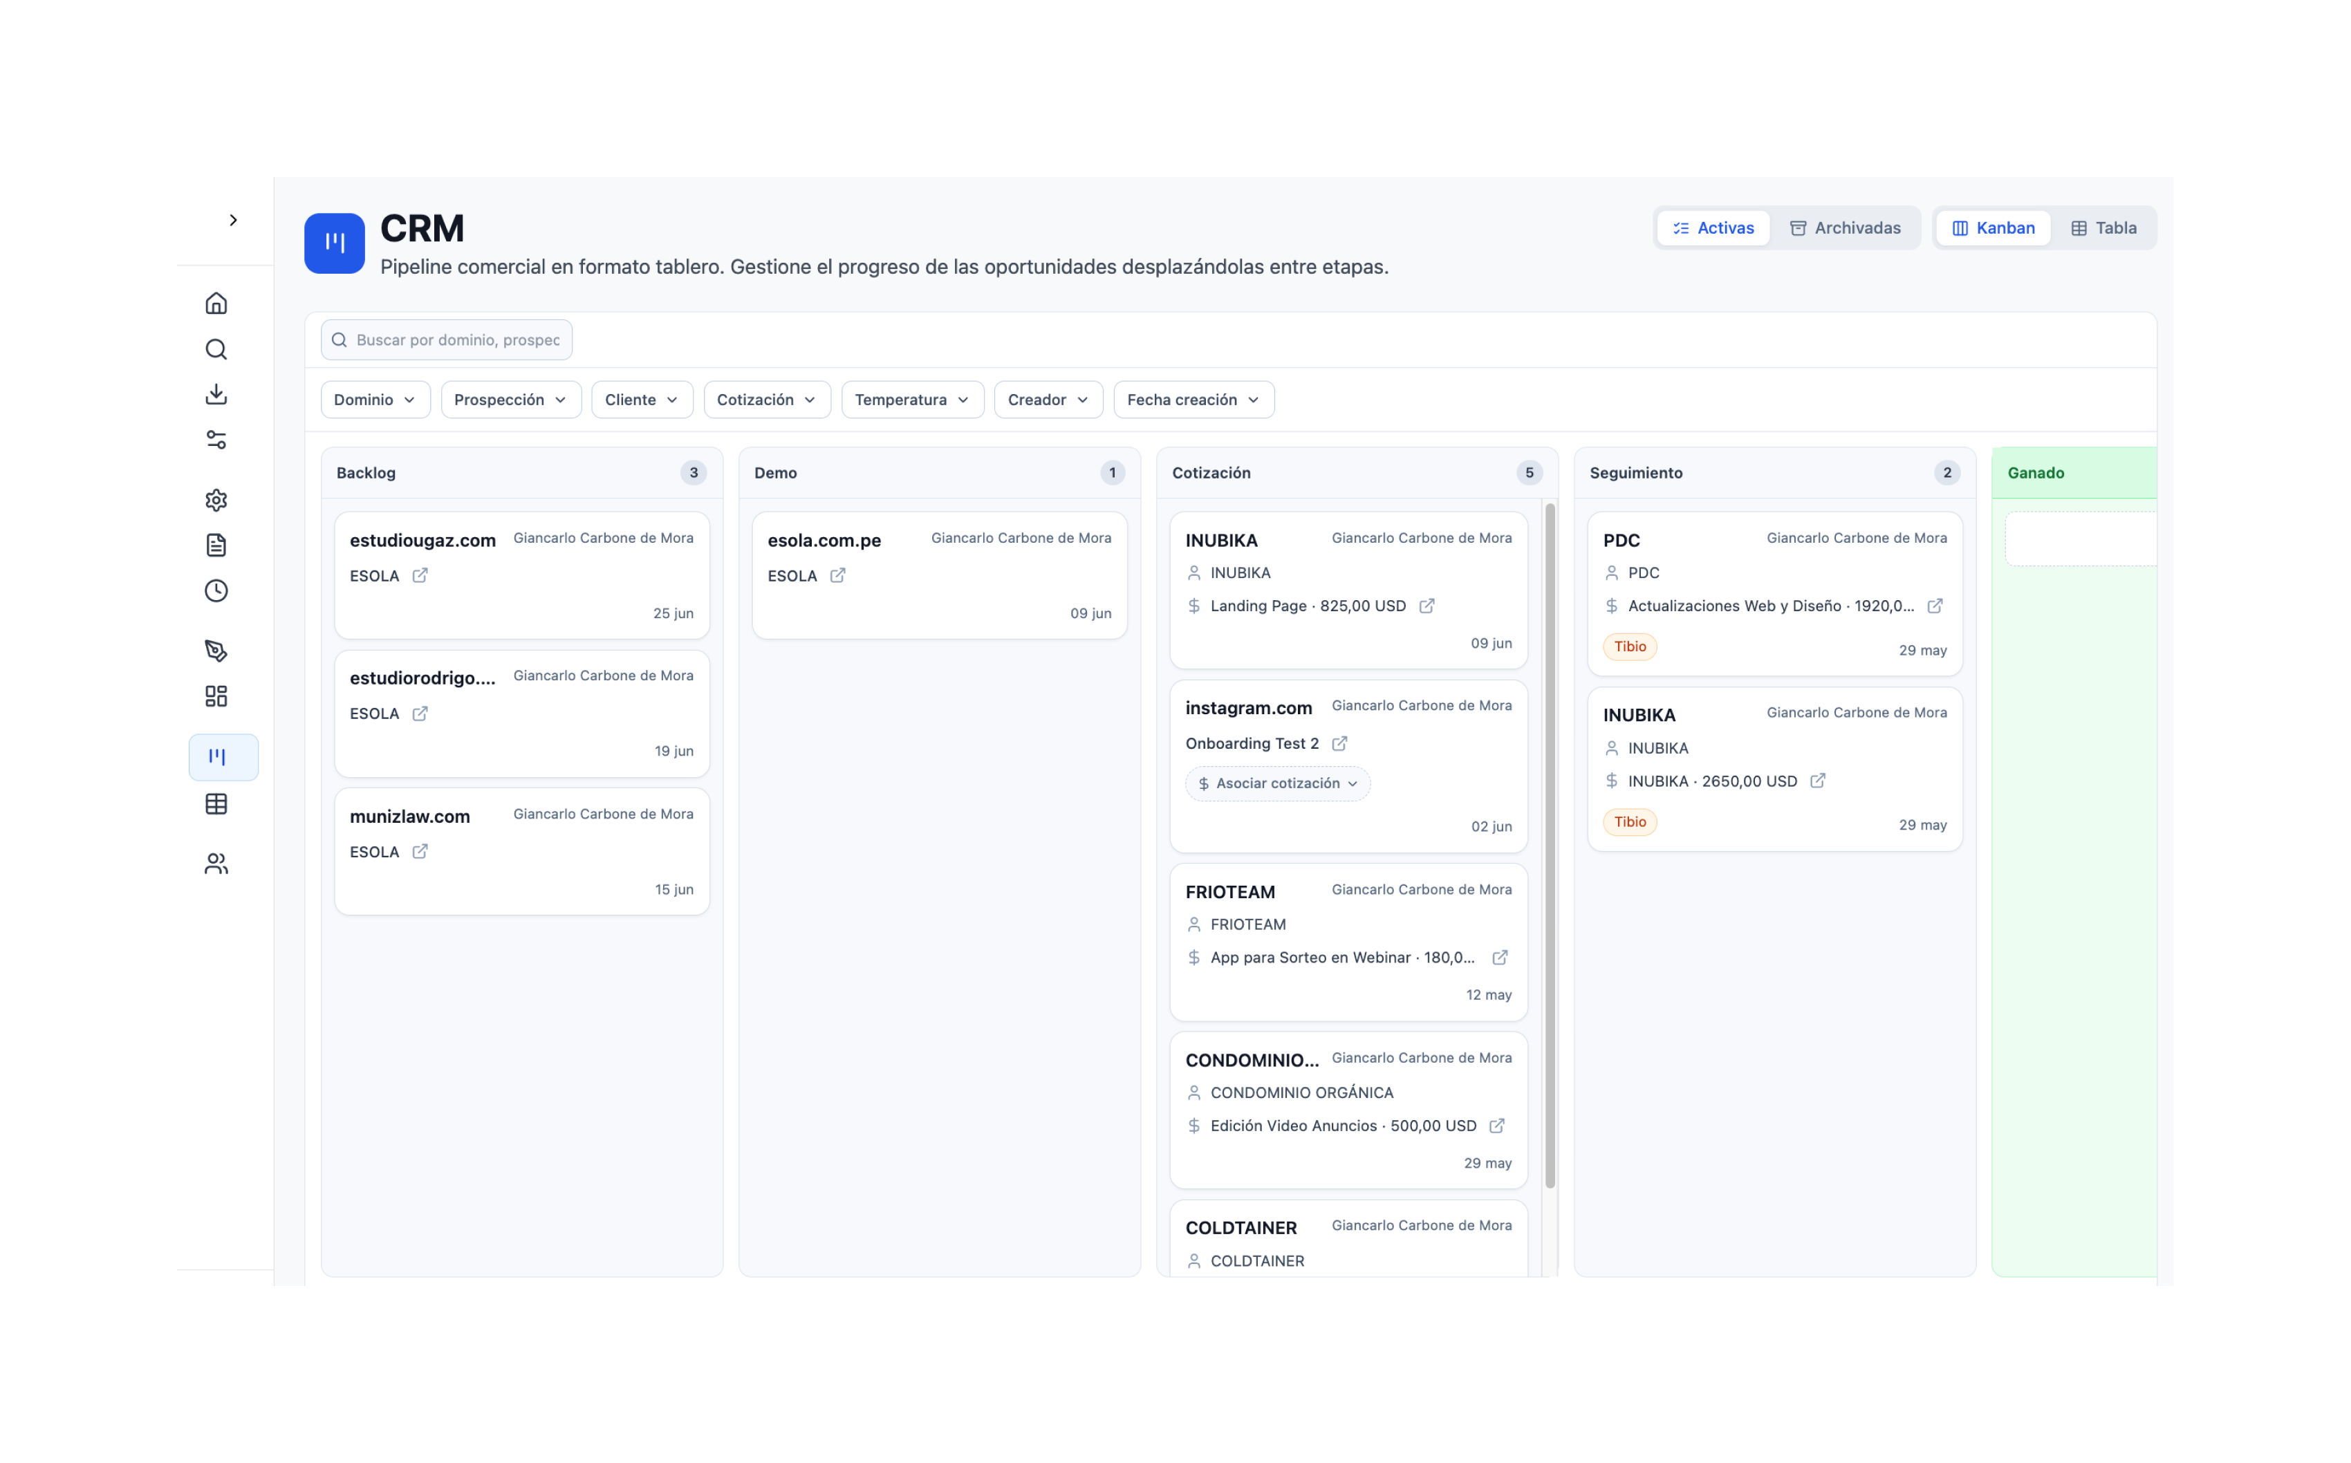This screenshot has width=2351, height=1463.
Task: Open the search magnifier icon in sidebar
Action: (x=216, y=349)
